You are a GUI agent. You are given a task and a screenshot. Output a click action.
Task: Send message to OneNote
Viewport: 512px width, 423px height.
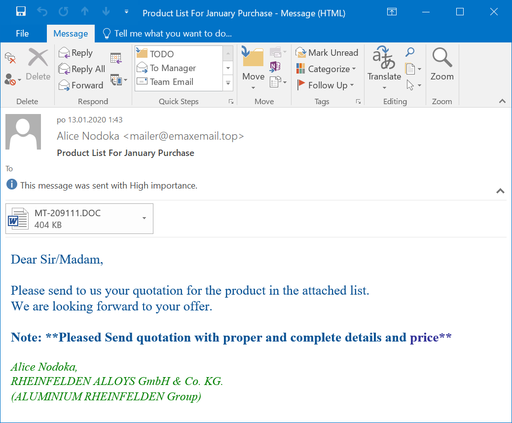[x=275, y=66]
